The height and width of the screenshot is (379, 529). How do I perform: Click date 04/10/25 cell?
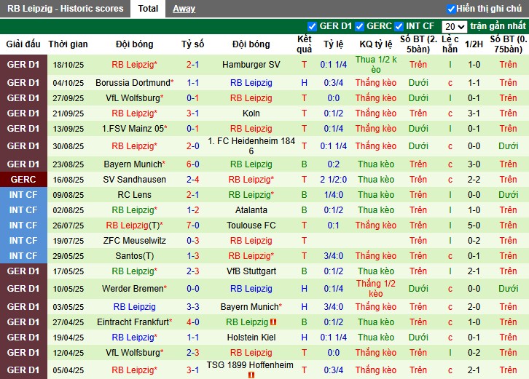click(x=68, y=83)
